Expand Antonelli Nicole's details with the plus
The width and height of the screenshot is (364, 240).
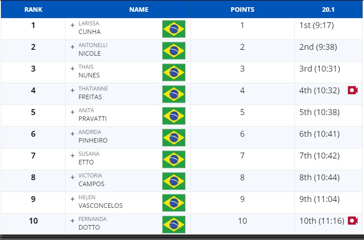(x=72, y=47)
